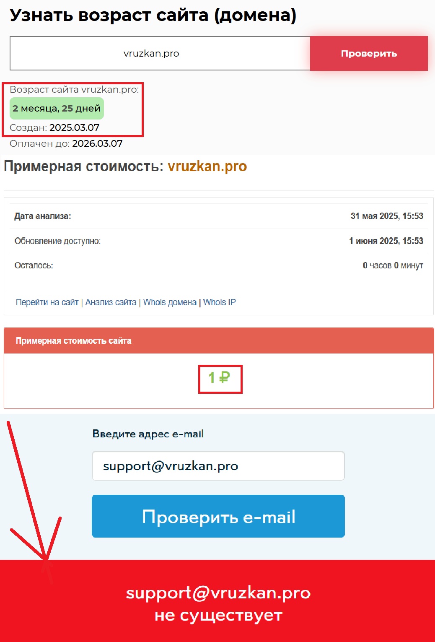Click the remaining time 0 часов 0 минут
The width and height of the screenshot is (435, 642).
tap(393, 265)
